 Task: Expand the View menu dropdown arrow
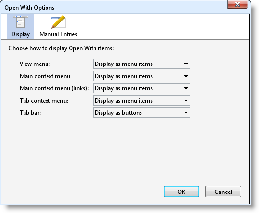tap(186, 64)
